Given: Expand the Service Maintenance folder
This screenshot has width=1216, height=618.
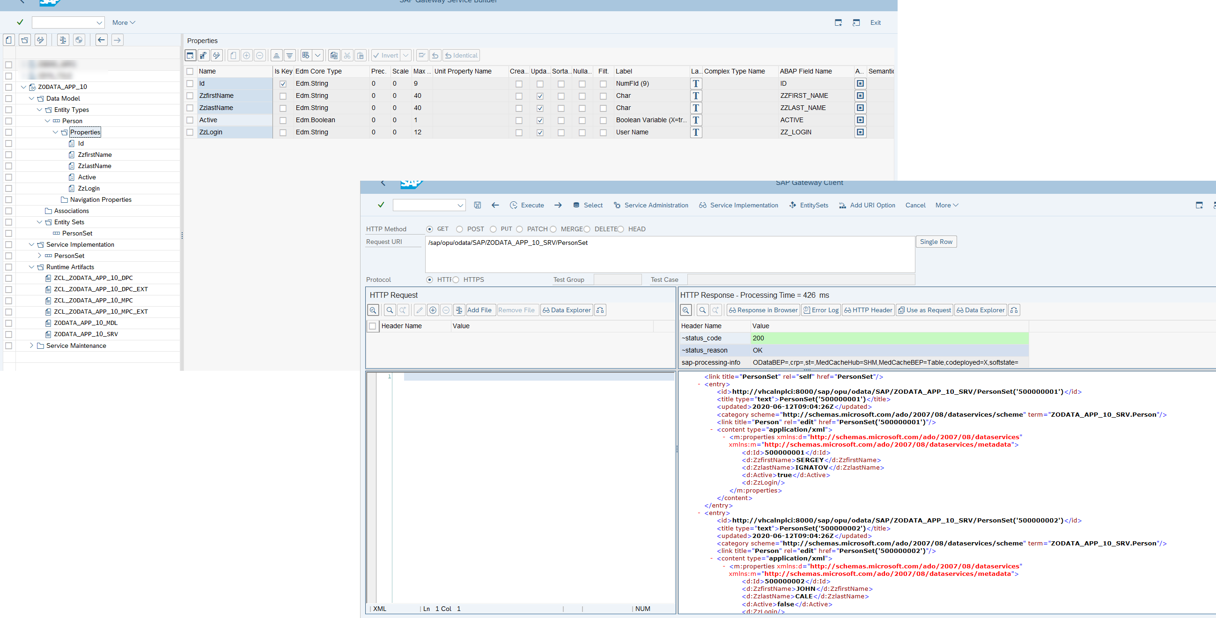Looking at the screenshot, I should 32,346.
